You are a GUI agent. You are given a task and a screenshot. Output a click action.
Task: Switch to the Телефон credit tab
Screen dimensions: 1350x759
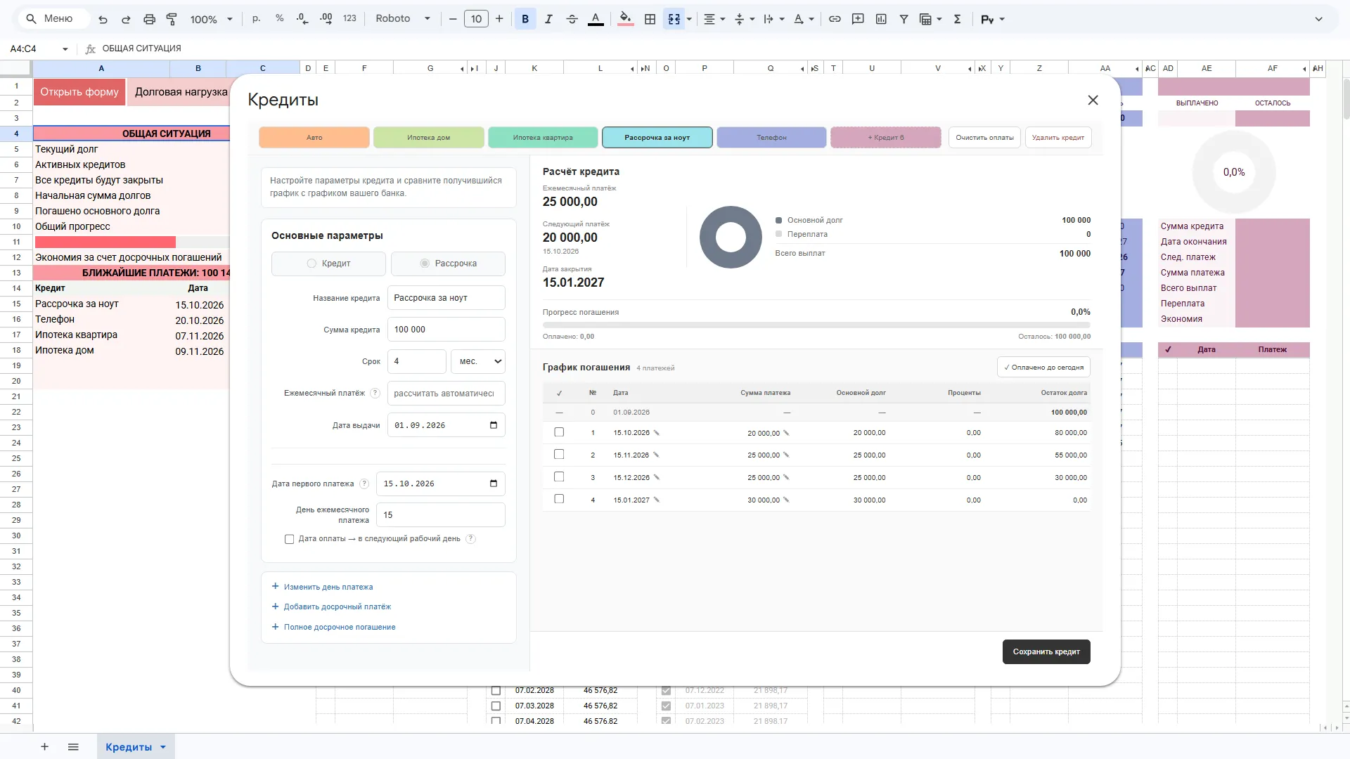[771, 138]
